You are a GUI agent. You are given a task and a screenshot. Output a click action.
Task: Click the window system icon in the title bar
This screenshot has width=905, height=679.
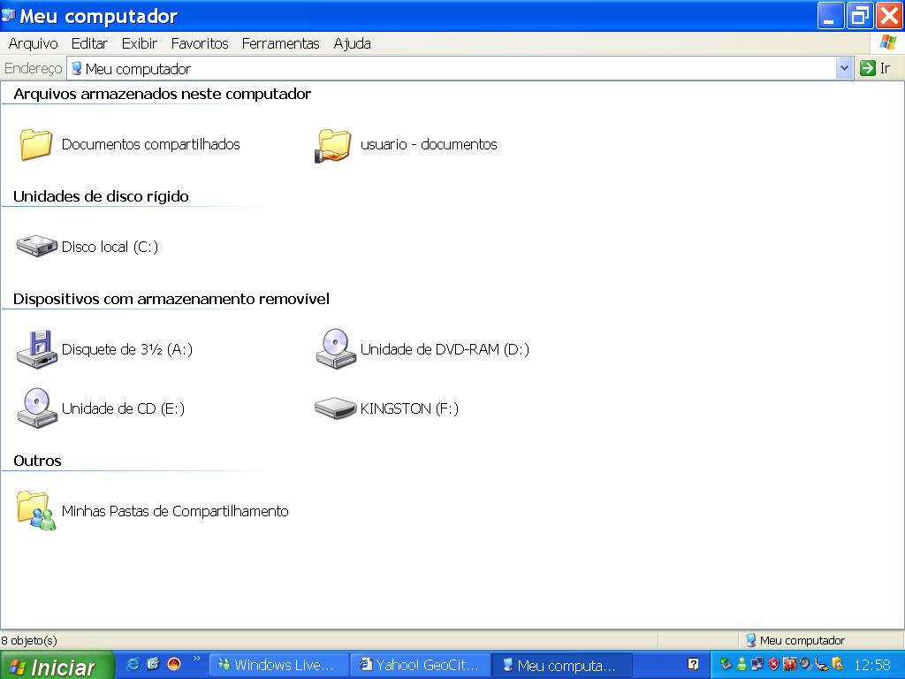[8, 15]
